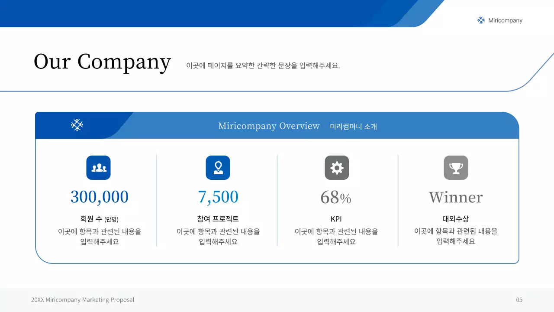The height and width of the screenshot is (312, 554).
Task: Select the location pin icon above 7,500
Action: click(218, 168)
